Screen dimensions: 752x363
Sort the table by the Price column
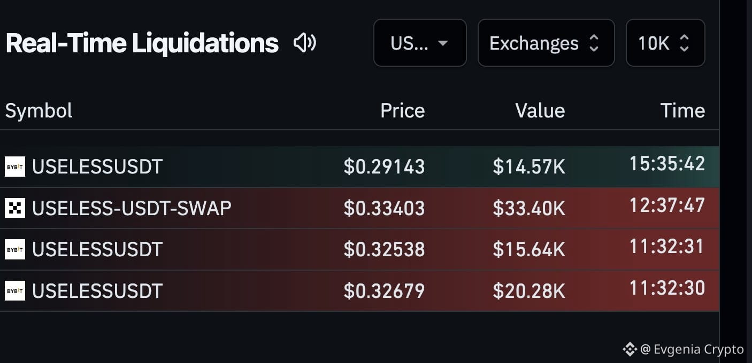click(x=402, y=111)
